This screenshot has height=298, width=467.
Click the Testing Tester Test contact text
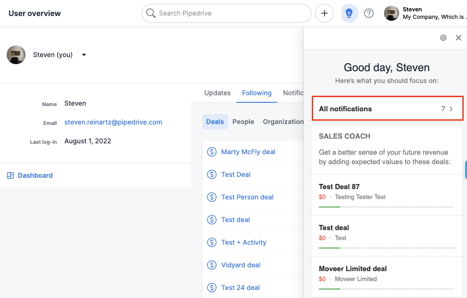pos(360,197)
